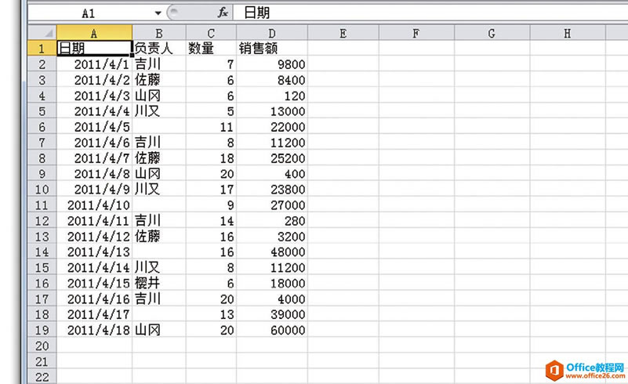628x384 pixels.
Task: Select column A header
Action: 94,33
